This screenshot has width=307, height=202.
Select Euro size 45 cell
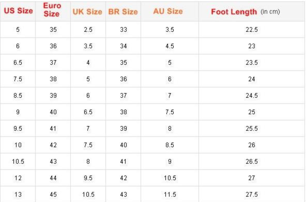[x=53, y=194]
